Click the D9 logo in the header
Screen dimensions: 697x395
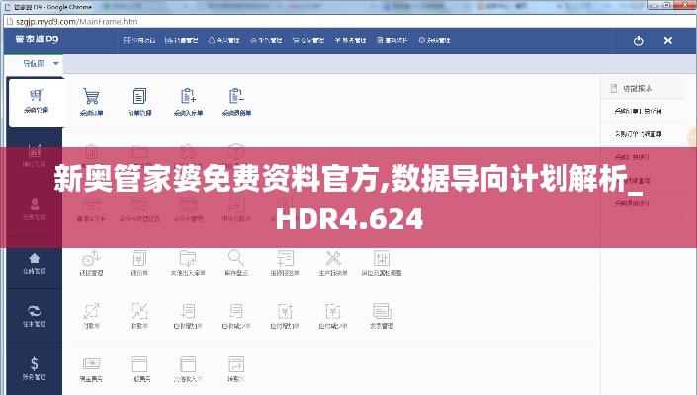[x=37, y=39]
